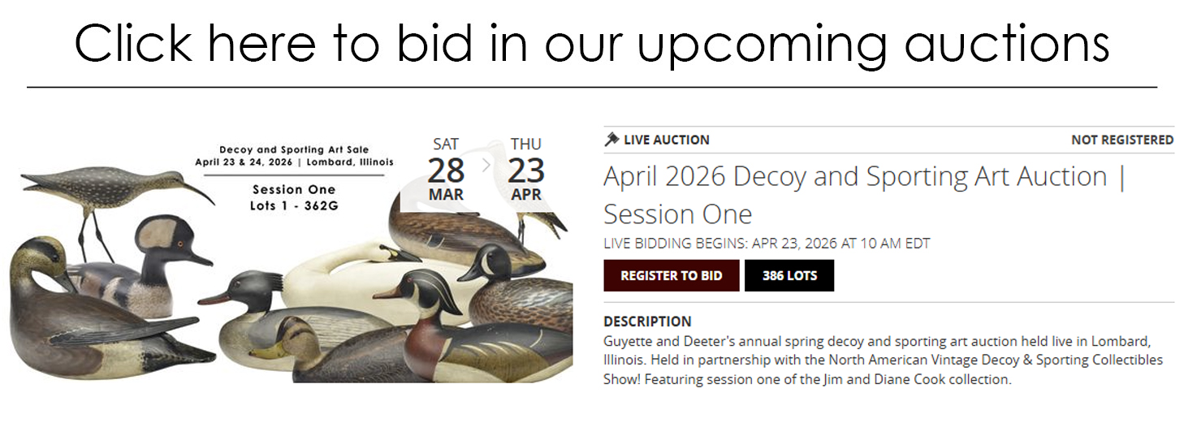The height and width of the screenshot is (423, 1184).
Task: Click the DESCRIPTION heading
Action: tap(647, 322)
